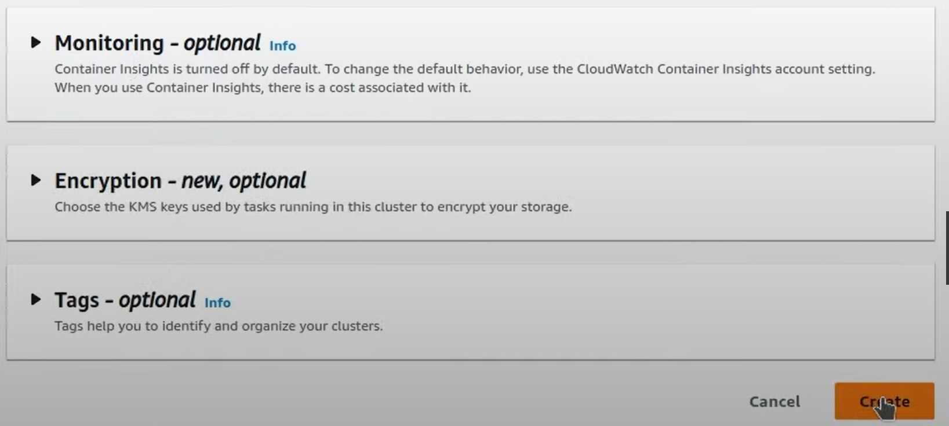Click the orange Create button
The image size is (949, 426).
point(884,401)
